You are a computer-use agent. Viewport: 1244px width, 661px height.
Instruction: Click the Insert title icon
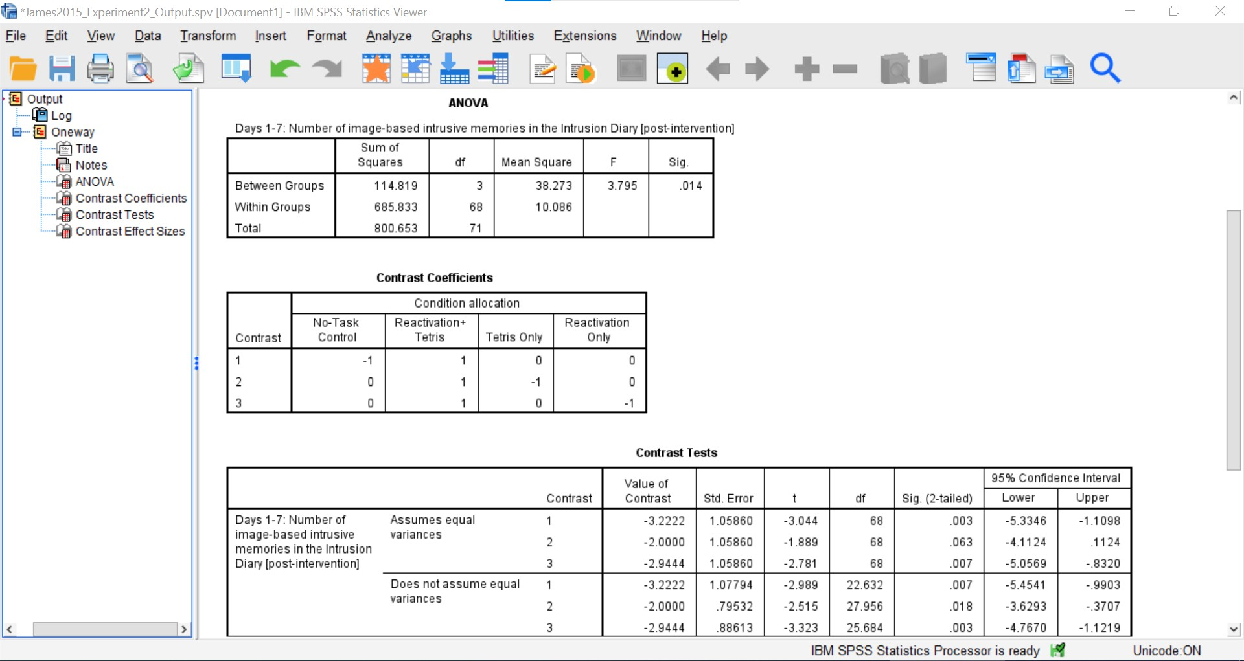click(x=1021, y=69)
